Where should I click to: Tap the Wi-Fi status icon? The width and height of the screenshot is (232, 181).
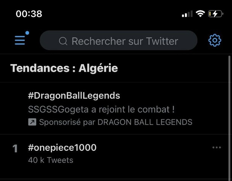[x=201, y=14]
